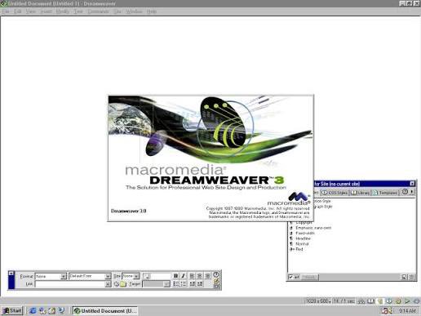The width and height of the screenshot is (421, 316).
Task: Click the Windows Start button
Action: [11, 310]
